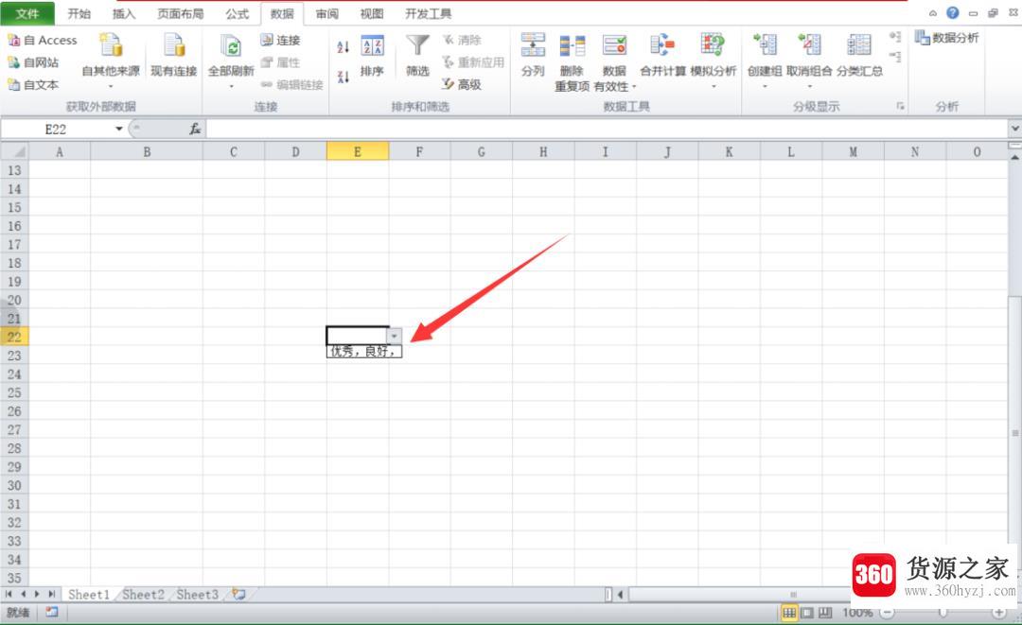1022x625 pixels.
Task: Select the 优秀，良好 dropdown list entry
Action: click(363, 352)
